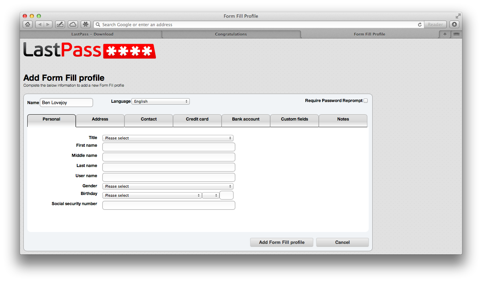Screen dimensions: 482x282
Task: Select the Form Fill Profile browser tab
Action: [x=369, y=34]
